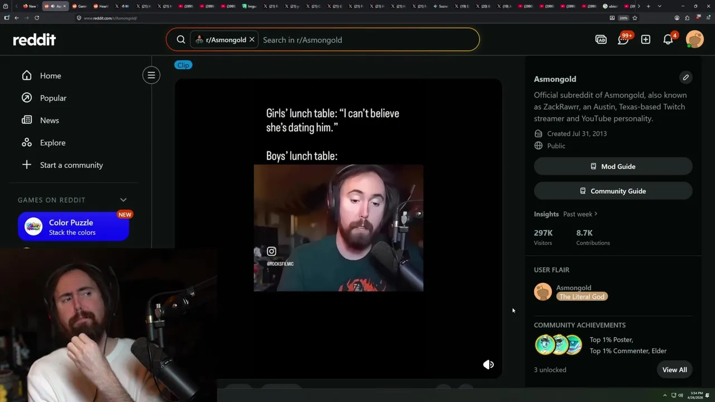Click the Asmongold user flair avatar

click(x=543, y=292)
